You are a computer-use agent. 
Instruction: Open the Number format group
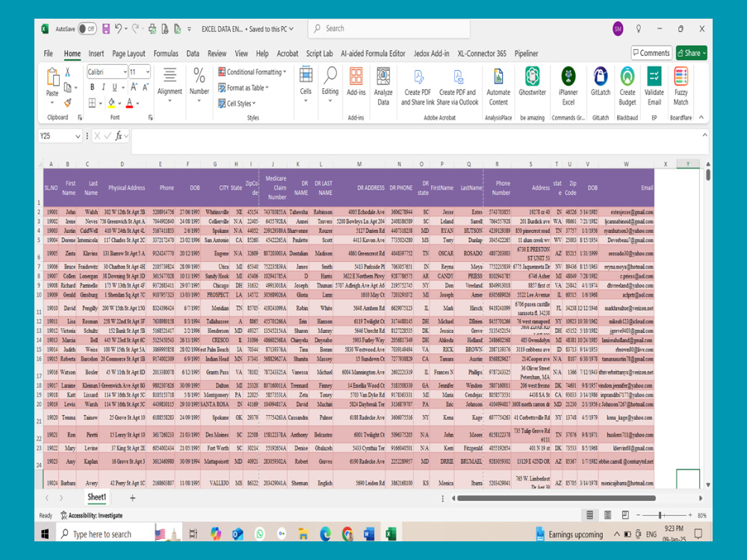[199, 85]
